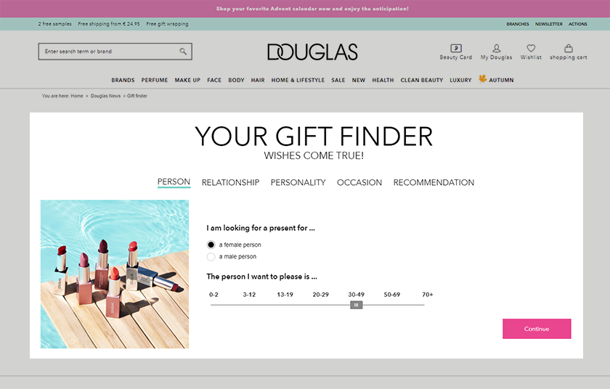Choose the 13-19 age label
The image size is (610, 389).
click(x=285, y=295)
